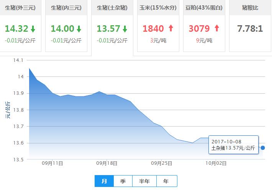Screen dimensions: 272x190
Task: Select the 月 monthly range button
Action: click(x=104, y=181)
